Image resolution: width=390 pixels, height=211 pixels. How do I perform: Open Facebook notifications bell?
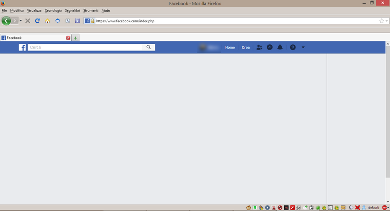[x=280, y=47]
